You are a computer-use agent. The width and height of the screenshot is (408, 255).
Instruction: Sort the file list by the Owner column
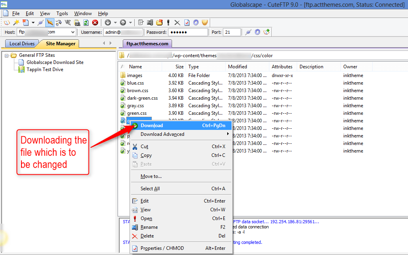point(356,67)
